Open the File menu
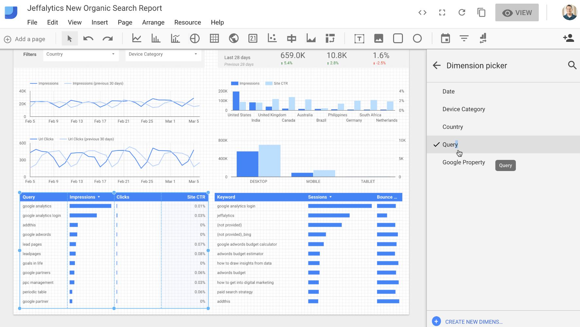Viewport: 580px width, 327px height. [x=32, y=22]
